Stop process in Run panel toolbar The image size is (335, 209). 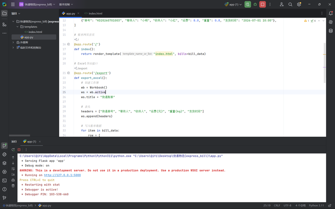pyautogui.click(x=19, y=150)
